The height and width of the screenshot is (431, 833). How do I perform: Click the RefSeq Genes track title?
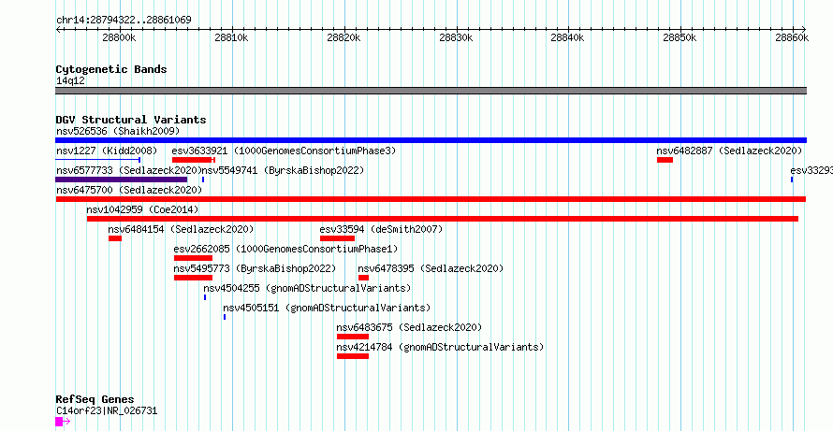coord(95,399)
